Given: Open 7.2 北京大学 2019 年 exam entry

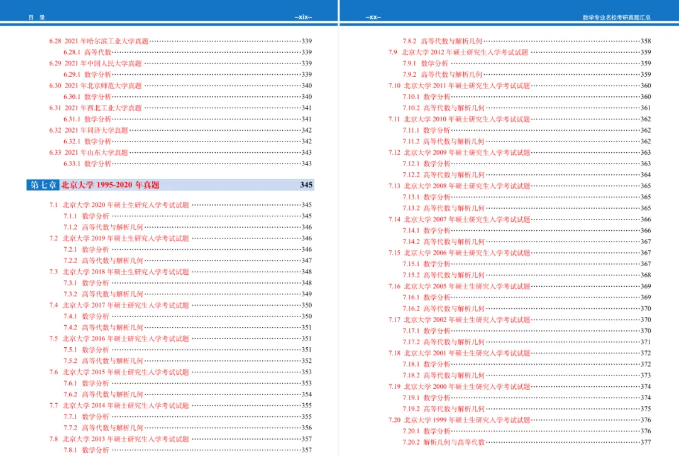Looking at the screenshot, I should (180, 238).
